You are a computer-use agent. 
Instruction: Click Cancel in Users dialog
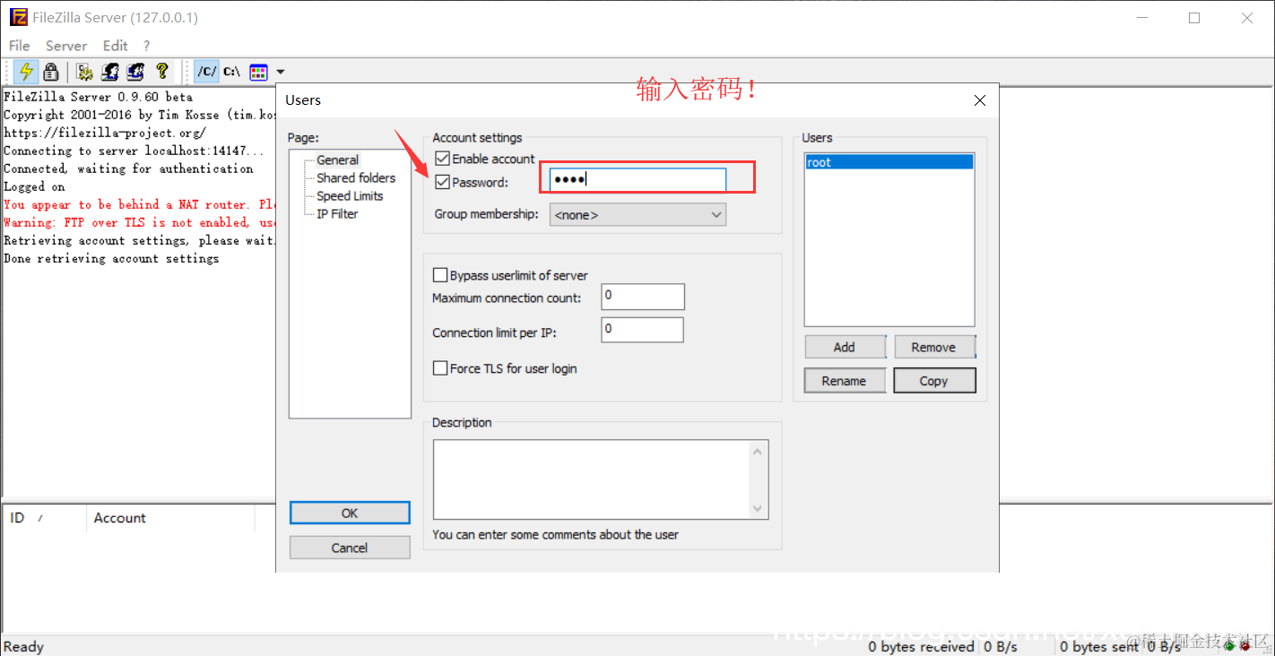coord(350,548)
